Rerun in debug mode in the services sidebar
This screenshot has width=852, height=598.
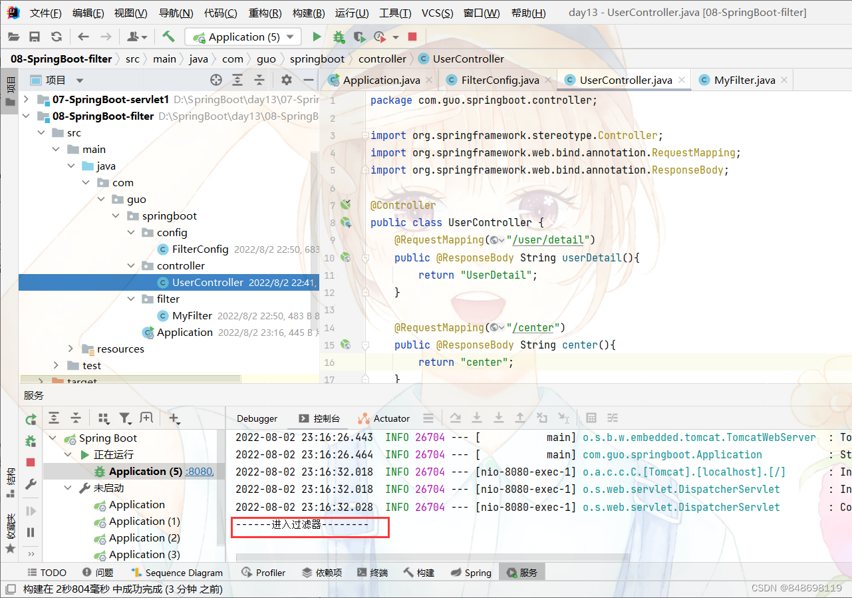coord(31,440)
